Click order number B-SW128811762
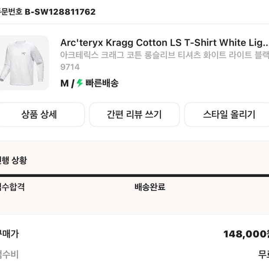 click(x=60, y=12)
